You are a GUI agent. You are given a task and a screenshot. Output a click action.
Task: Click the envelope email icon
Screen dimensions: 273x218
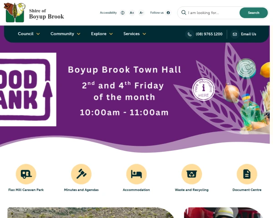(x=235, y=34)
